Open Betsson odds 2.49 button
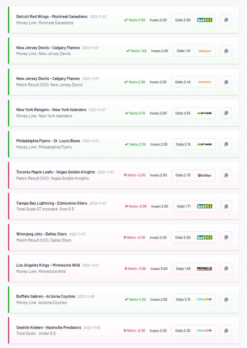The image size is (247, 348). 194,82
